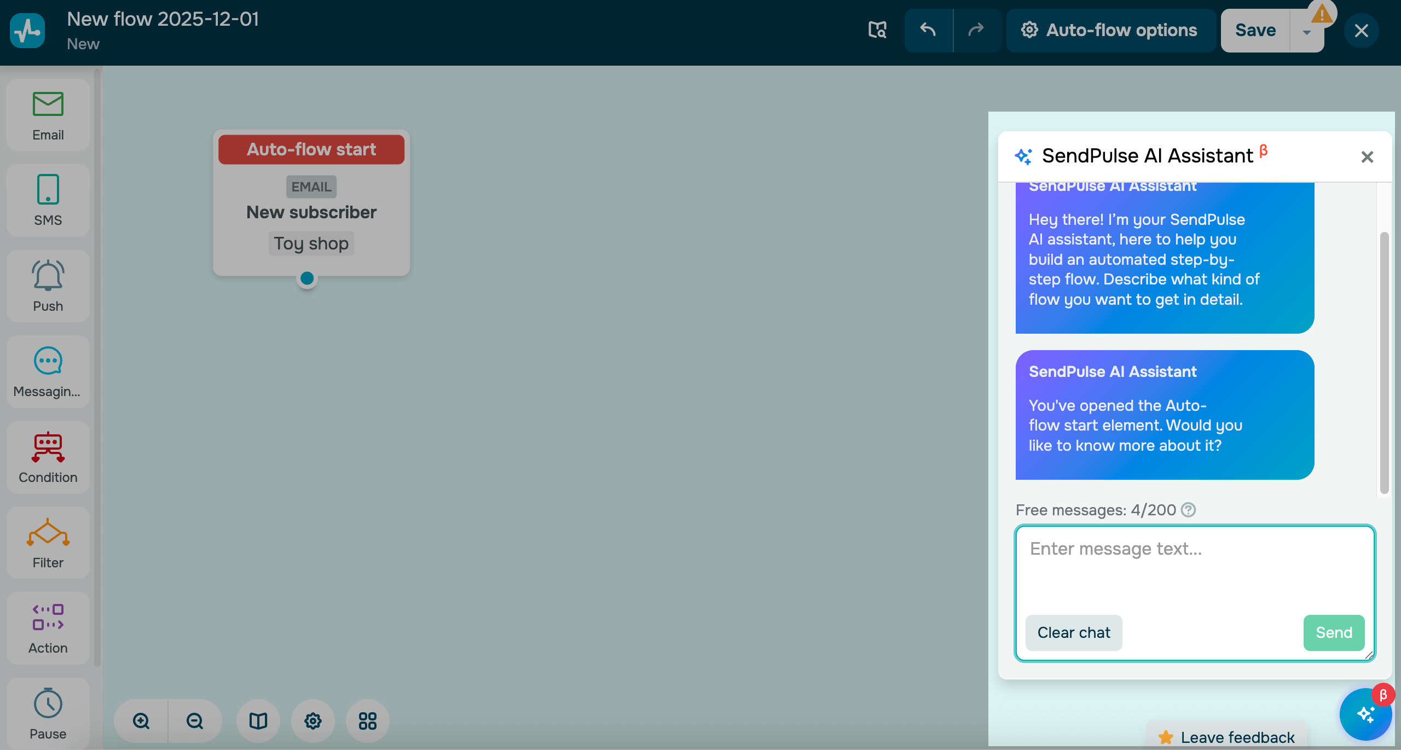Click the Clear chat button
Screen dimensions: 1401x750
point(1073,632)
